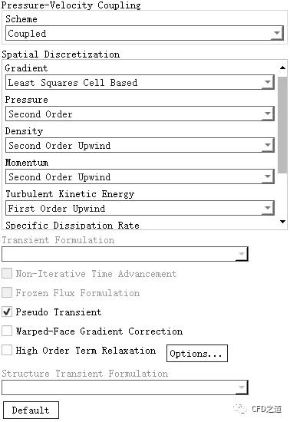290x422 pixels.
Task: Click the Structure Transient Formulation dropdown
Action: tap(125, 387)
